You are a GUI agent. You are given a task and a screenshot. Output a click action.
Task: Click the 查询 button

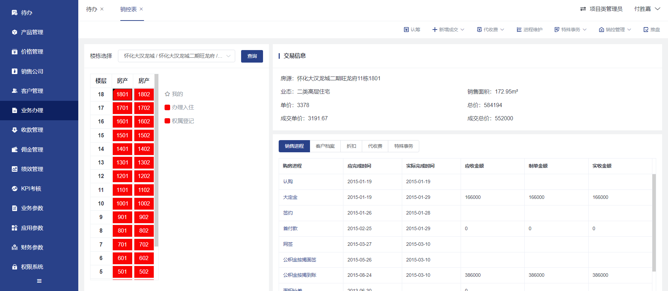pyautogui.click(x=252, y=56)
